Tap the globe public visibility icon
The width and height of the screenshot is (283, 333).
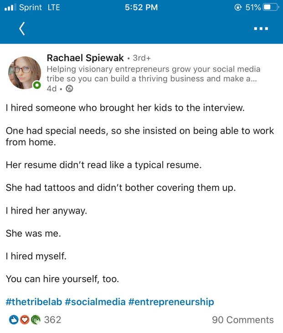(x=69, y=88)
